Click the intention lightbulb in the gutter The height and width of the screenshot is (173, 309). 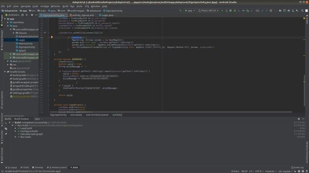pyautogui.click(x=52, y=37)
